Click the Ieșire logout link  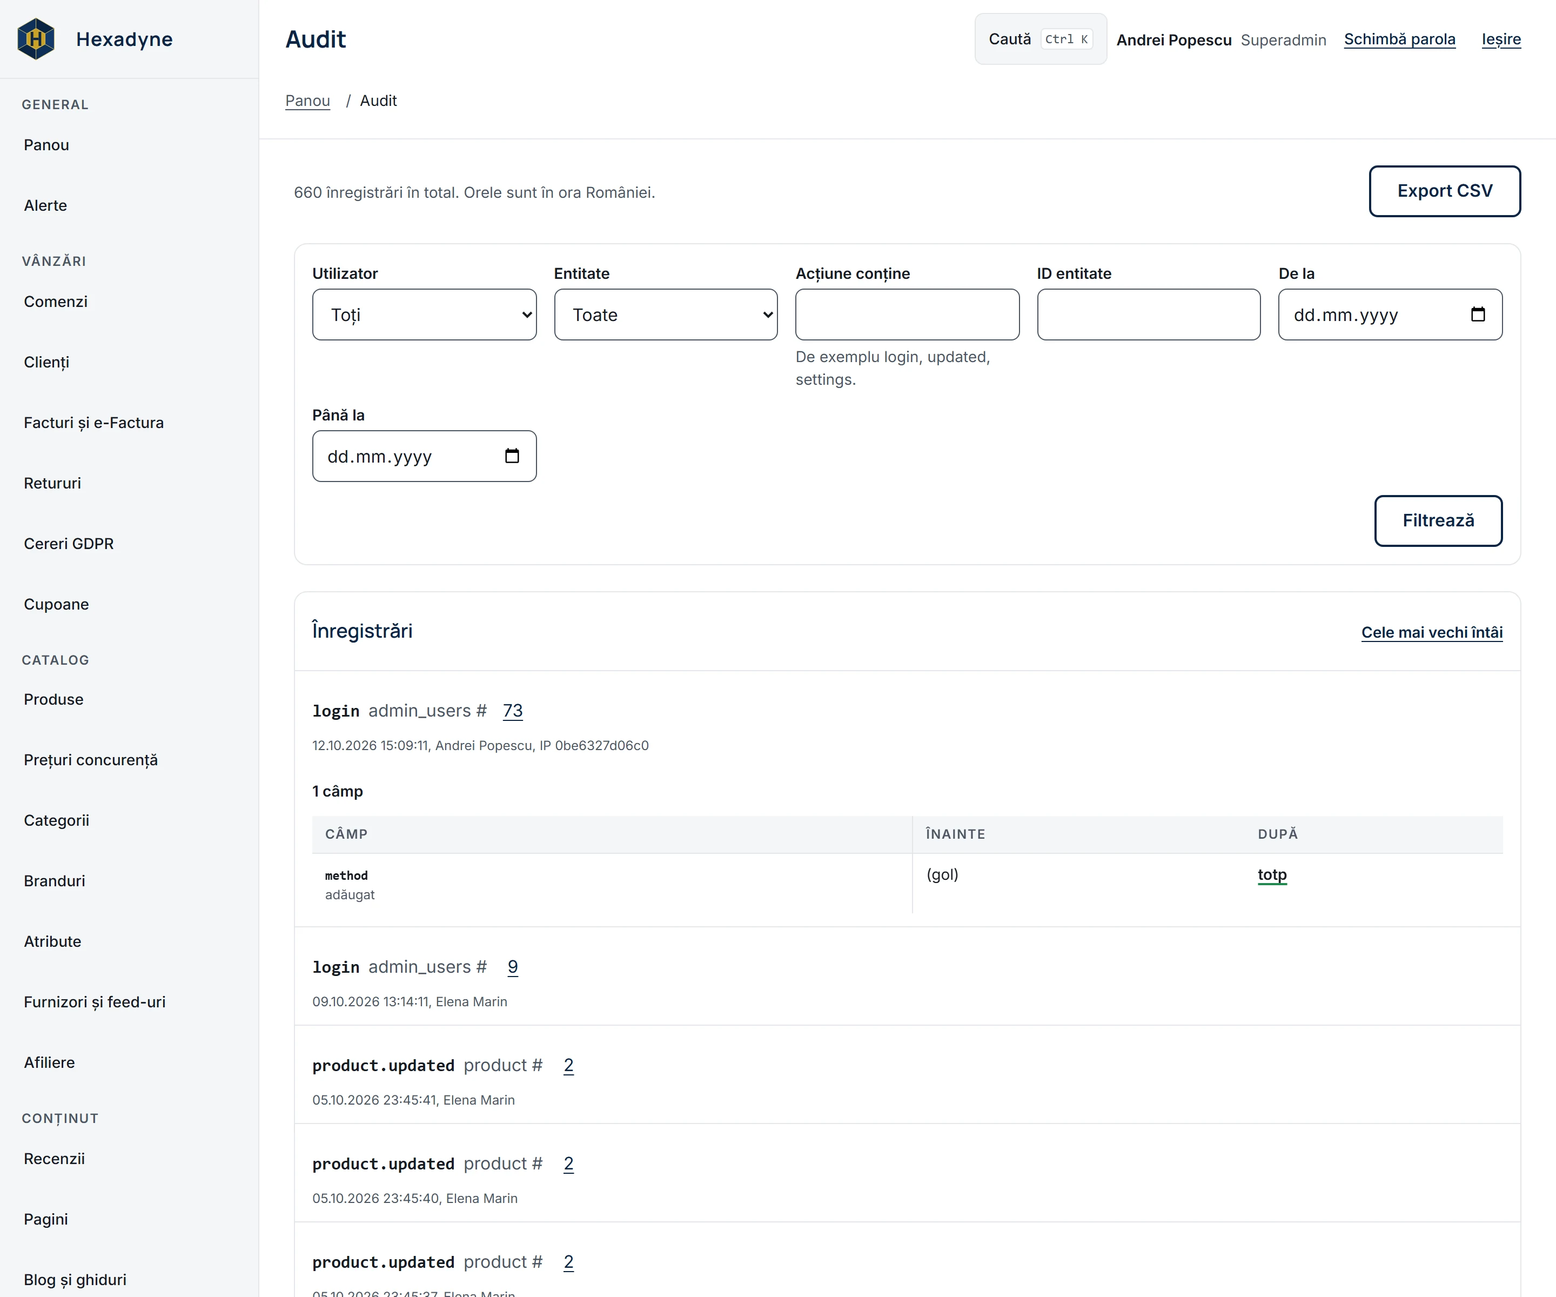(1501, 39)
